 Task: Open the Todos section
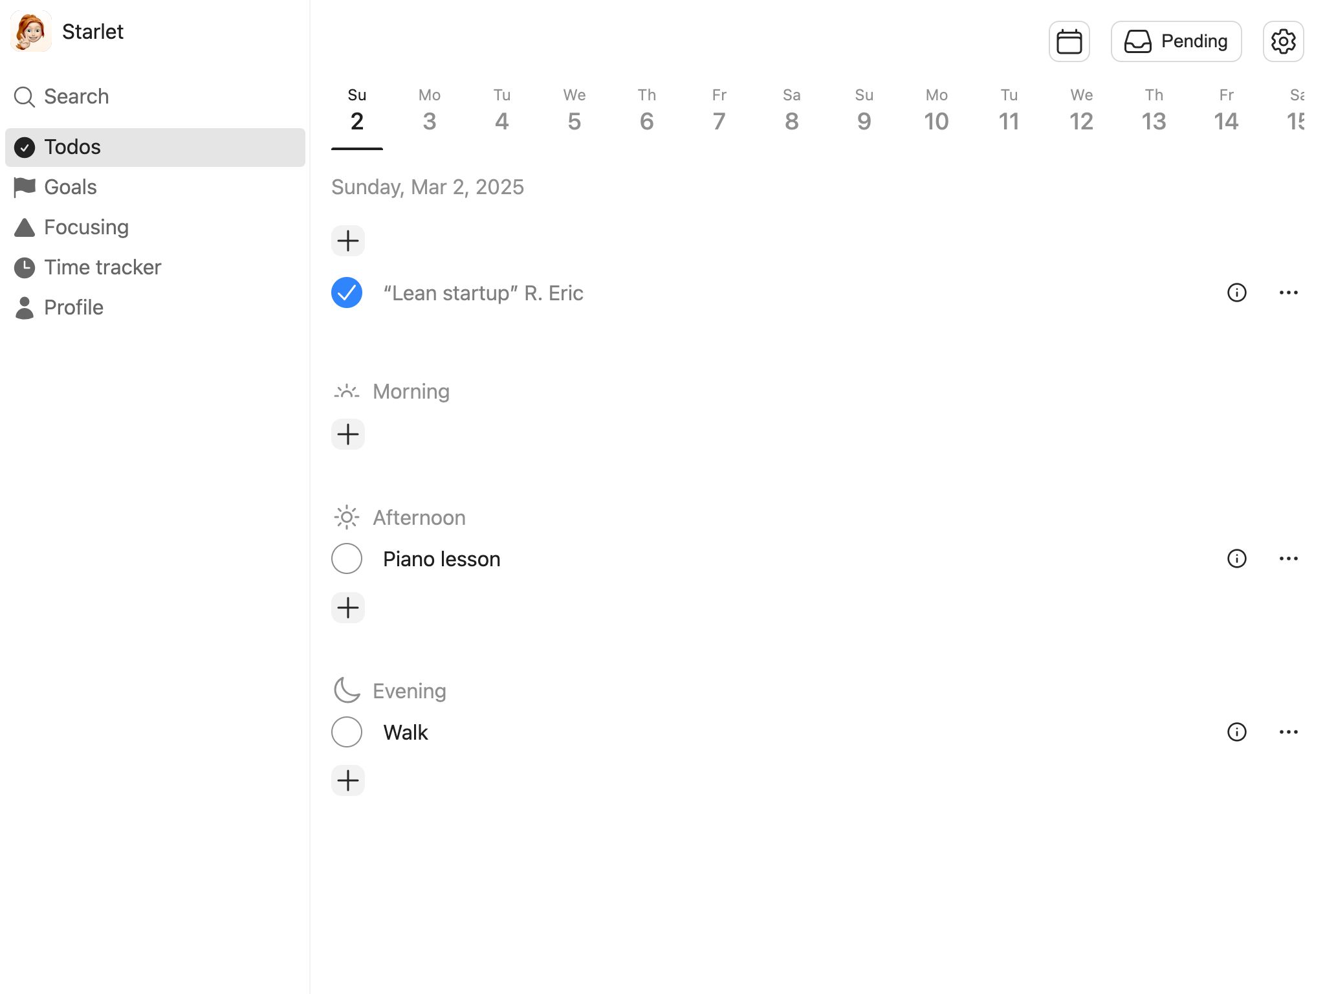coord(155,147)
